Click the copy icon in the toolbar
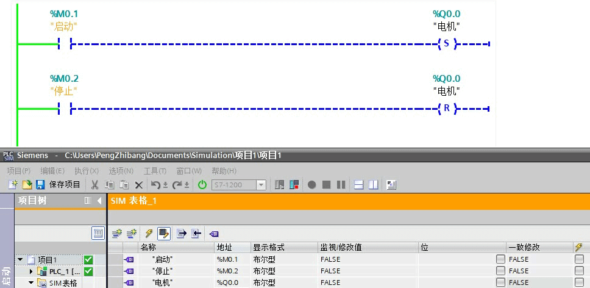Screen dimensions: 590x288 [x=110, y=185]
